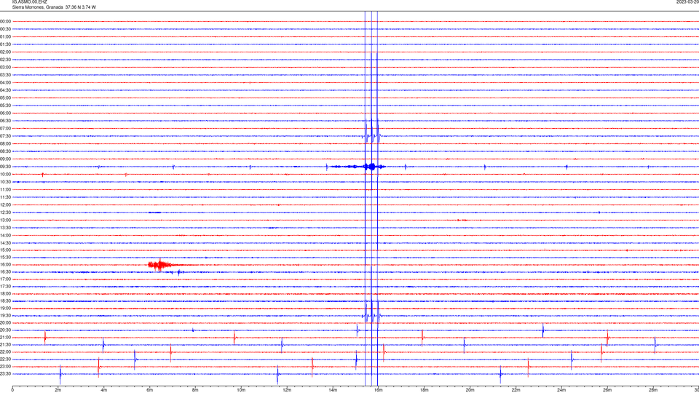Select the 13:00 trace time label
The height and width of the screenshot is (393, 699).
(x=5, y=220)
